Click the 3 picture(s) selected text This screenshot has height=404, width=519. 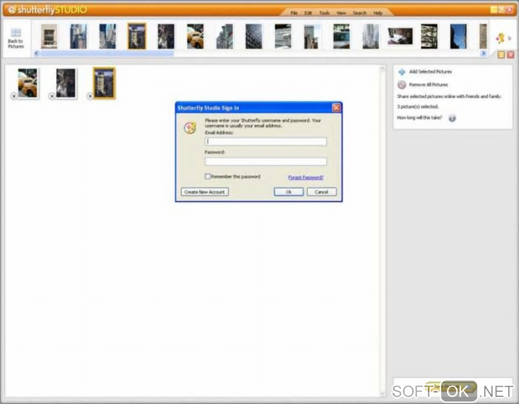pos(418,106)
